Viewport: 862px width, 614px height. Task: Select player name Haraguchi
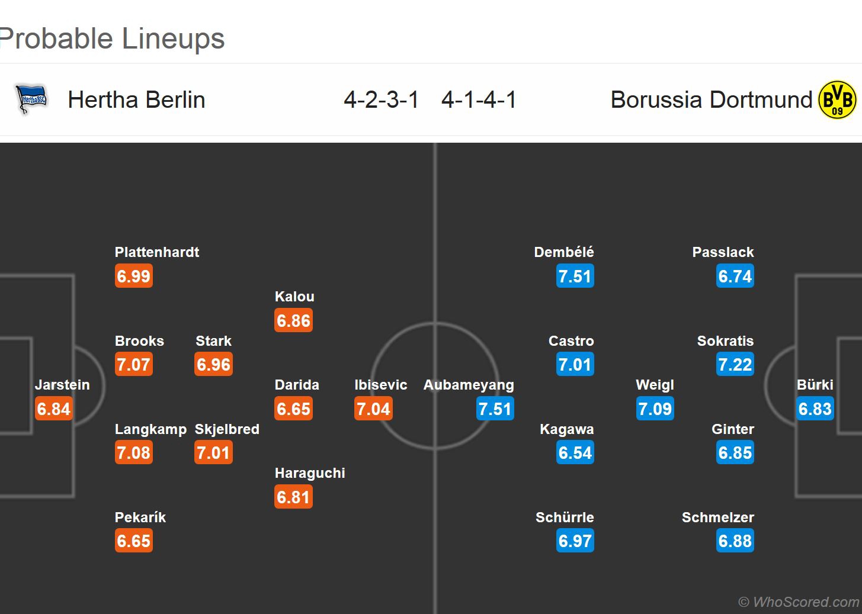pos(310,473)
